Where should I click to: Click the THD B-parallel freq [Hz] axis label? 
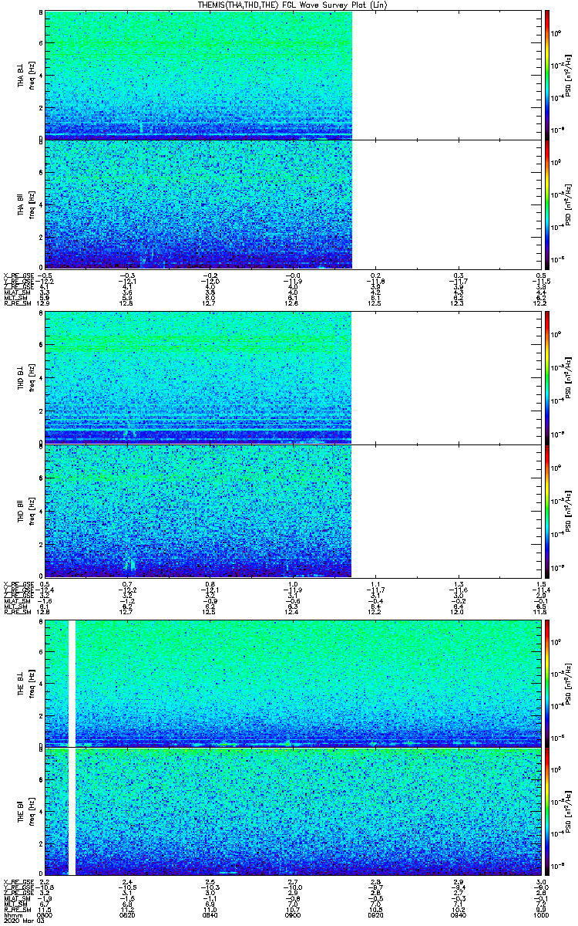tap(32, 510)
